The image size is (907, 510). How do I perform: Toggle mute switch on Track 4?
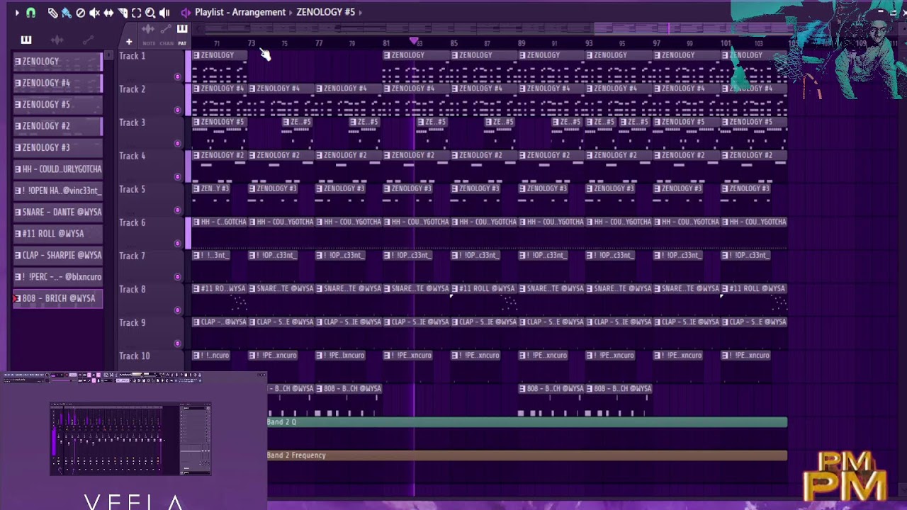pos(177,176)
